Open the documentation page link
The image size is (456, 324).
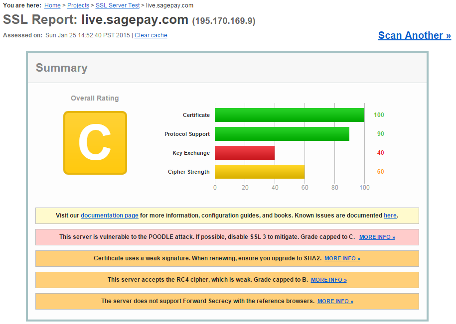click(x=110, y=216)
